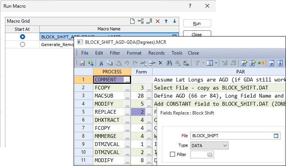Click the Save icon in the macro editor toolbar
This screenshot has height=166, width=286.
tap(82, 63)
